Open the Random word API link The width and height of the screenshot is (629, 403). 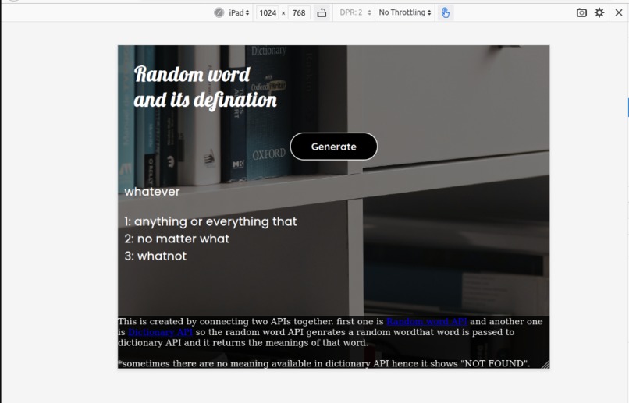[427, 321]
